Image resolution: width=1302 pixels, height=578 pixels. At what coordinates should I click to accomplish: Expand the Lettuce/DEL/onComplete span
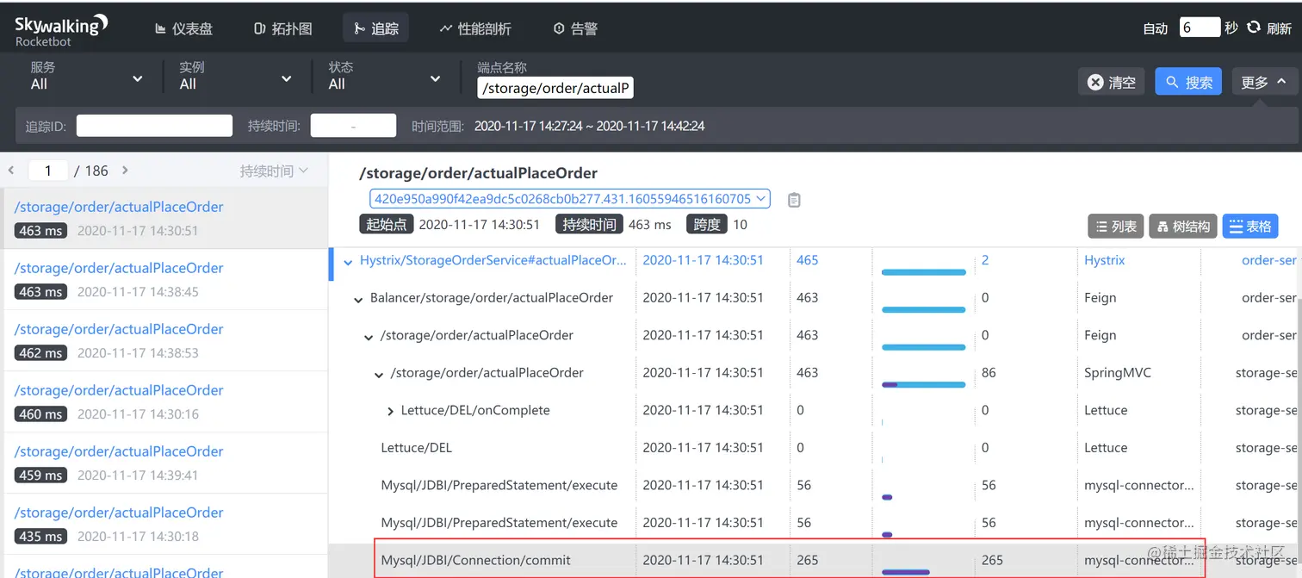click(x=390, y=412)
